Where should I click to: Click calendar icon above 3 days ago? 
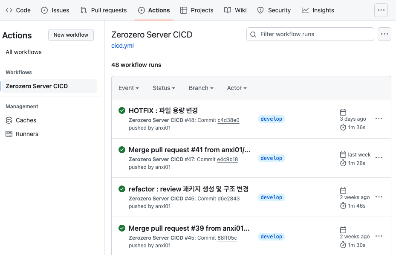(343, 112)
